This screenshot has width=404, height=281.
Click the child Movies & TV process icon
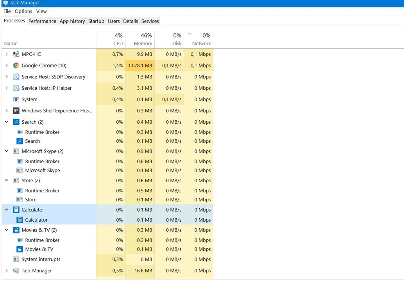click(x=20, y=249)
